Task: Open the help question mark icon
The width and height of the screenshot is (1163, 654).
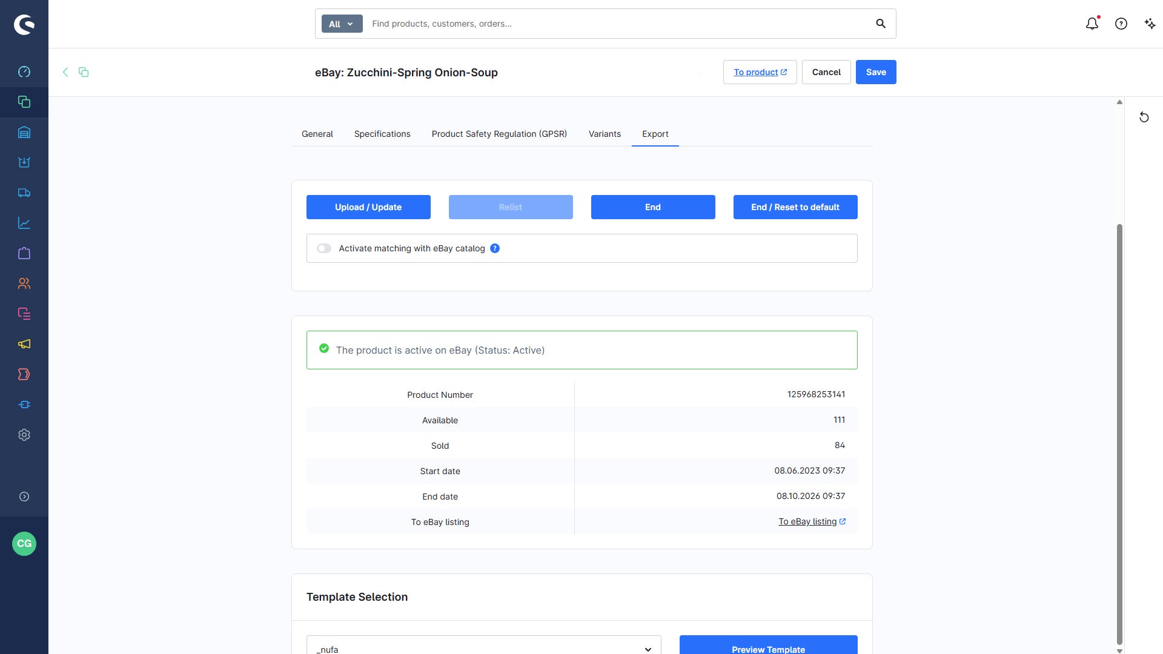Action: pos(1121,24)
